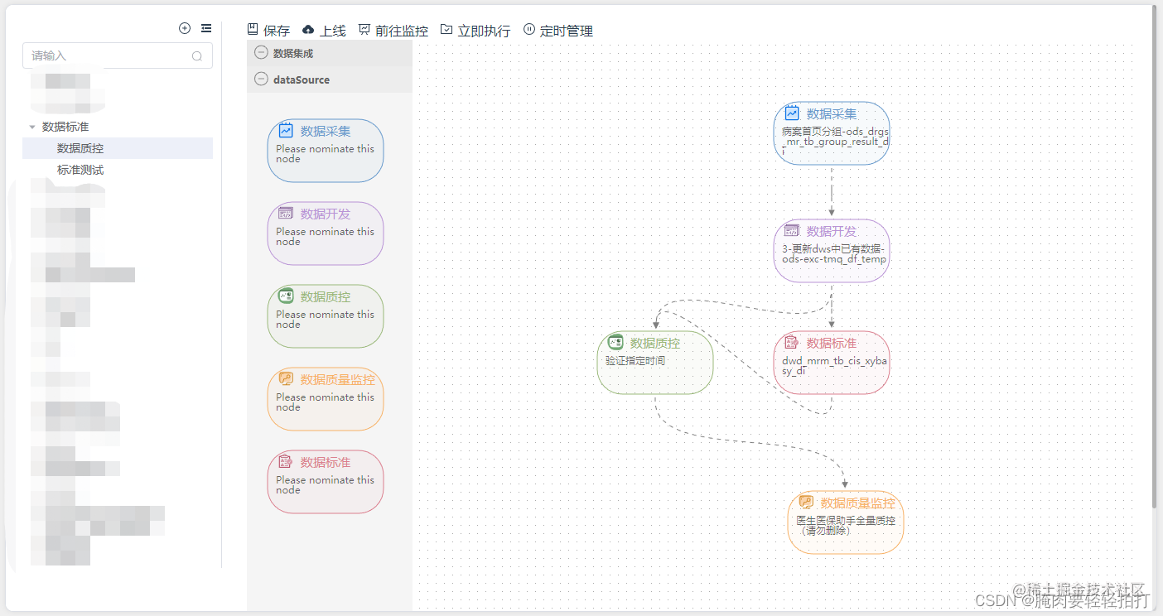
Task: Select 数据质量监控 node in palette
Action: coord(326,399)
